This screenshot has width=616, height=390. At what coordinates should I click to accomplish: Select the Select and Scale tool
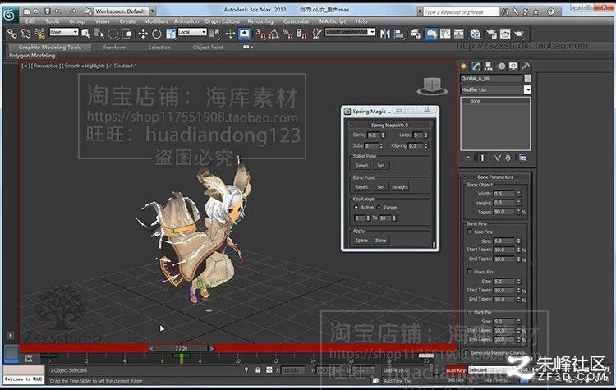[x=171, y=34]
